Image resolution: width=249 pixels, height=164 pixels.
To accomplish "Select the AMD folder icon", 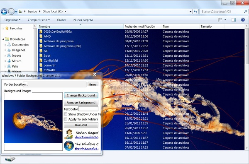I will pos(41,36).
